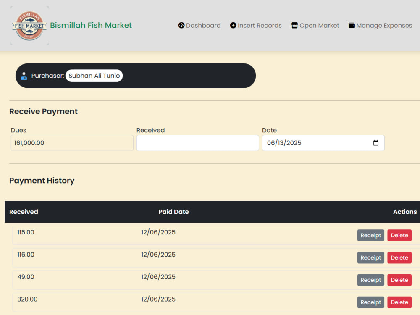Click the Receive Payment heading
The image size is (420, 315).
[43, 111]
